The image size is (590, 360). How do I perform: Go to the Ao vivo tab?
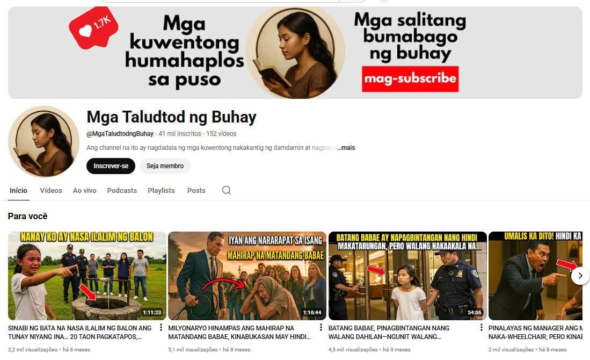pyautogui.click(x=85, y=191)
